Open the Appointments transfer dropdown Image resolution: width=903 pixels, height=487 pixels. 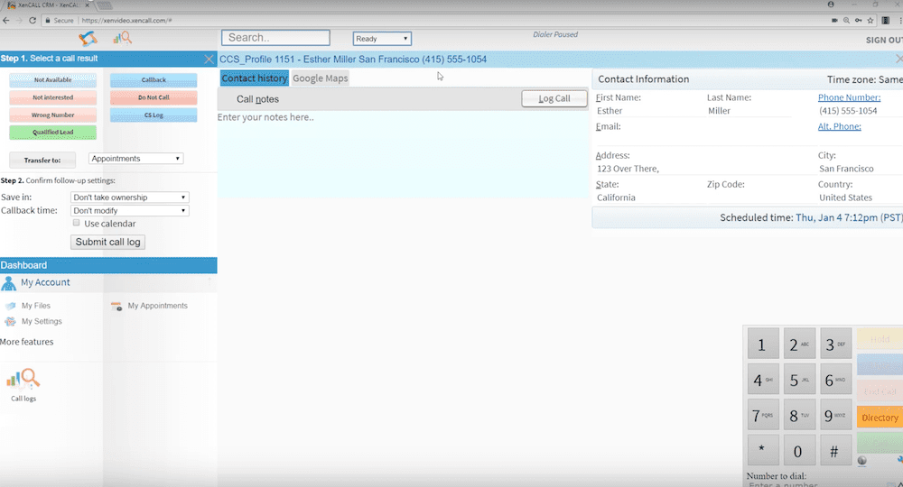point(136,159)
